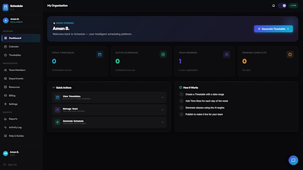Click 'Add Time Slots for each day' step
Viewport: 303px width, 170px height.
click(207, 101)
